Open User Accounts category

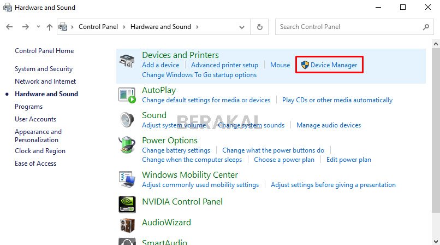[35, 119]
